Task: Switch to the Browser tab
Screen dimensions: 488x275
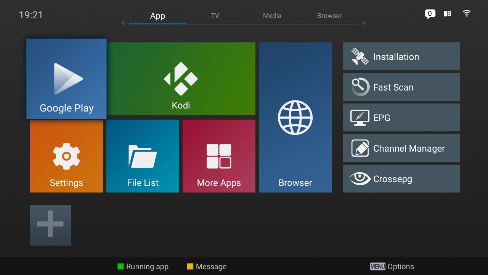Action: 329,16
